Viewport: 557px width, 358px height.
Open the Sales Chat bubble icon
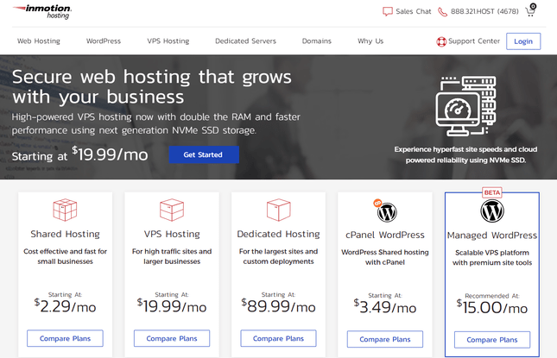(387, 12)
